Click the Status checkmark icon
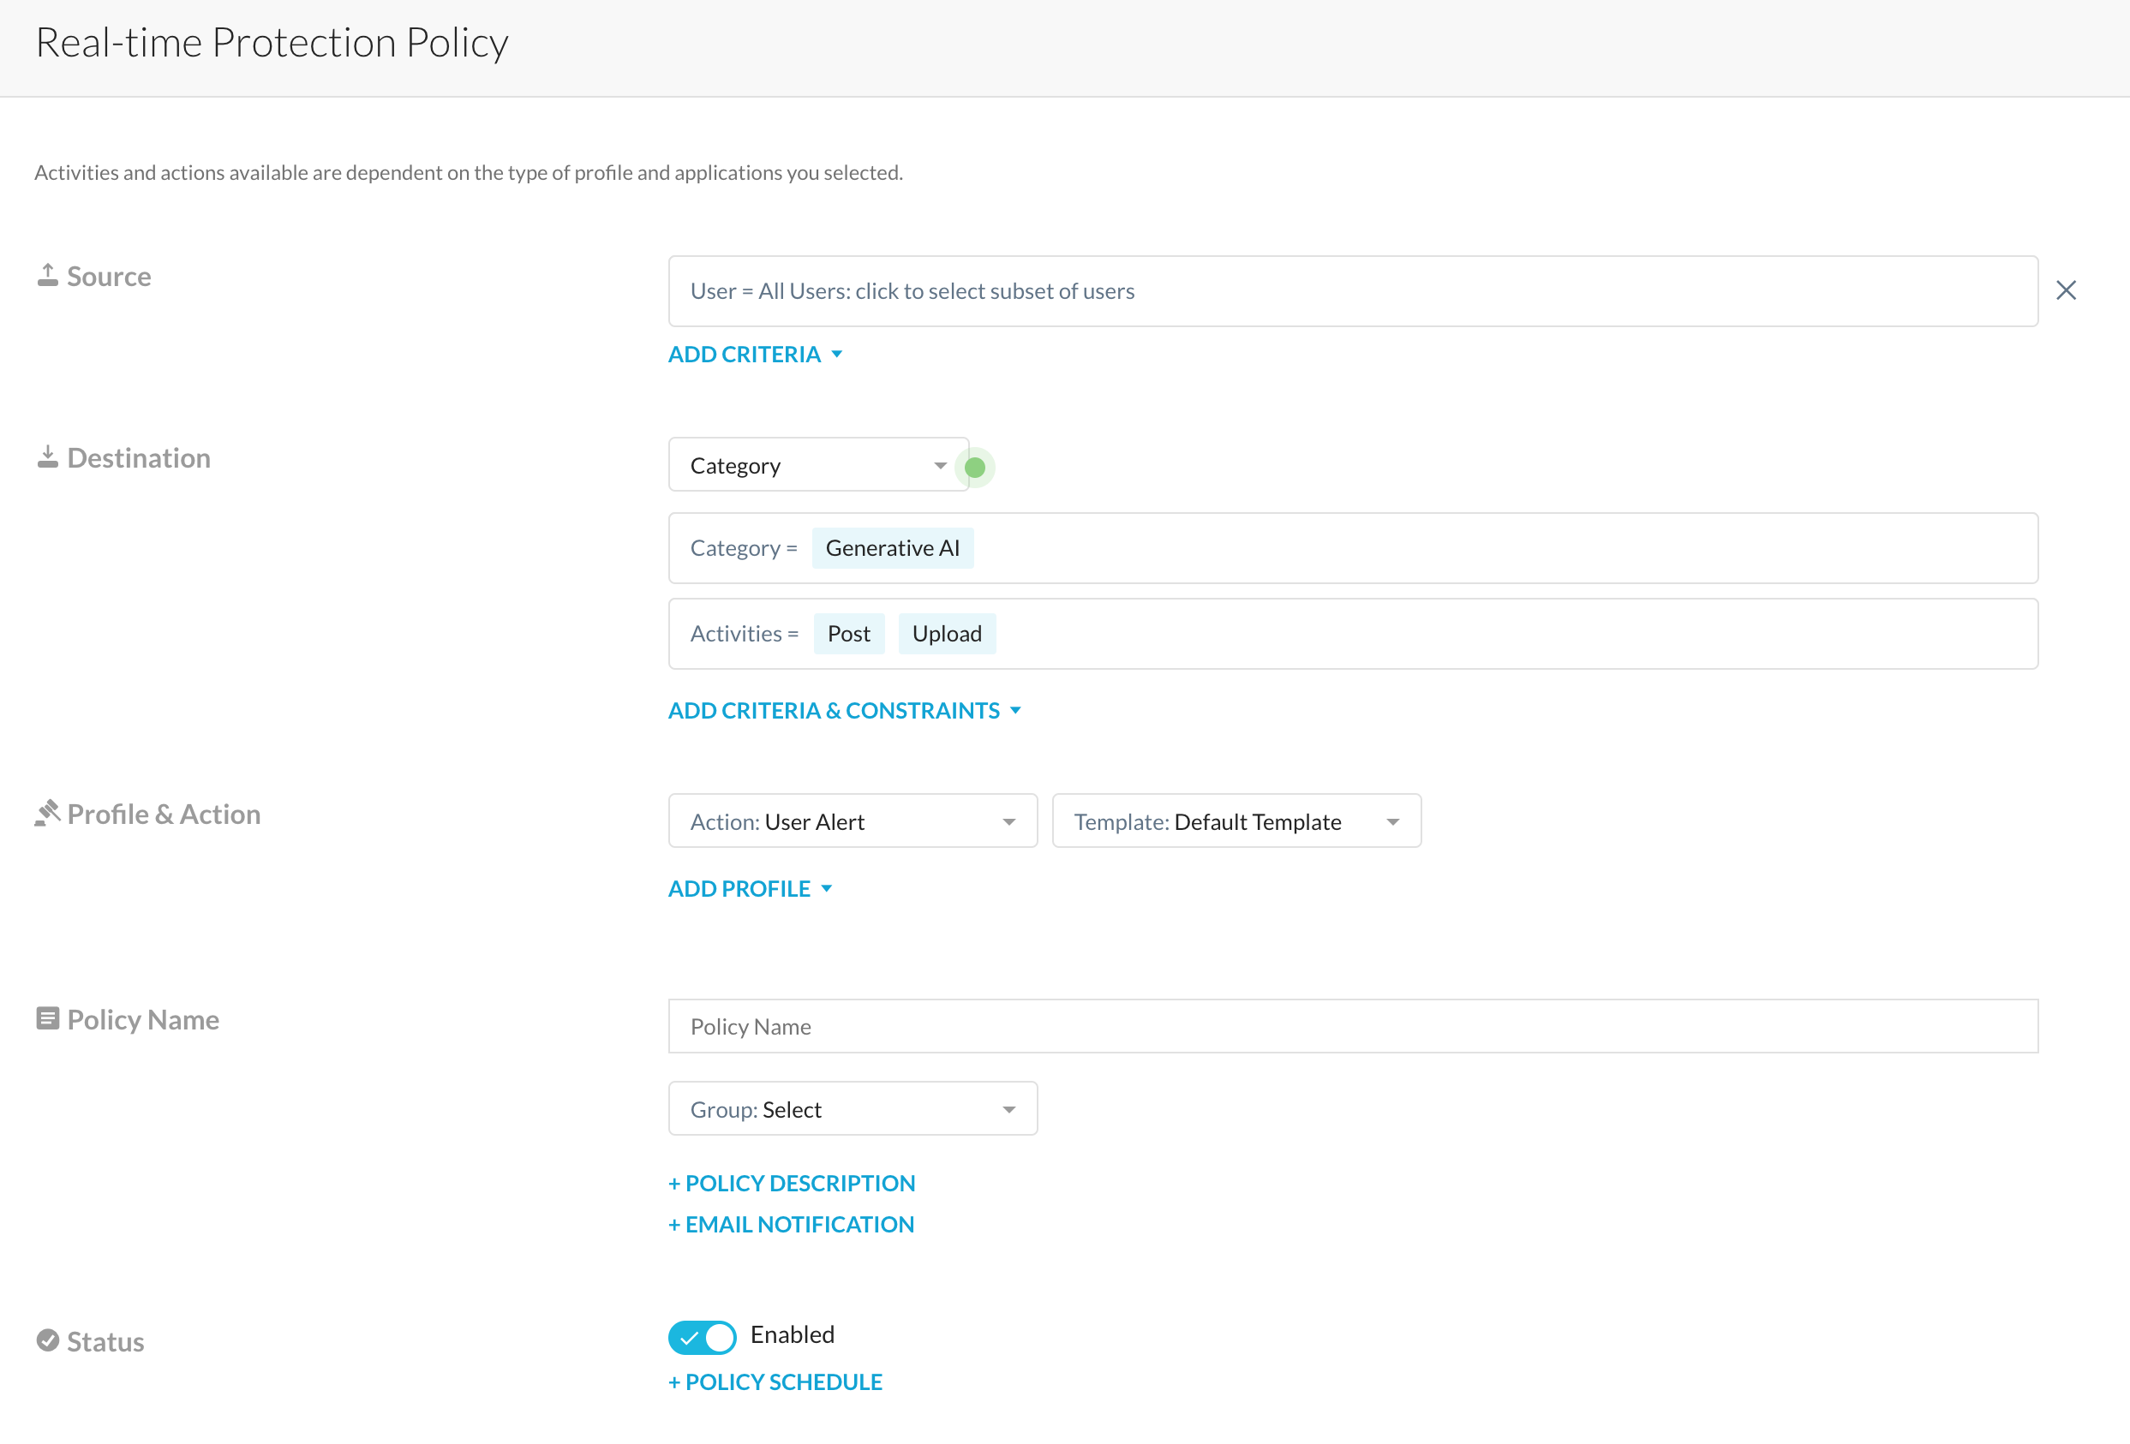The height and width of the screenshot is (1444, 2130). point(48,1340)
